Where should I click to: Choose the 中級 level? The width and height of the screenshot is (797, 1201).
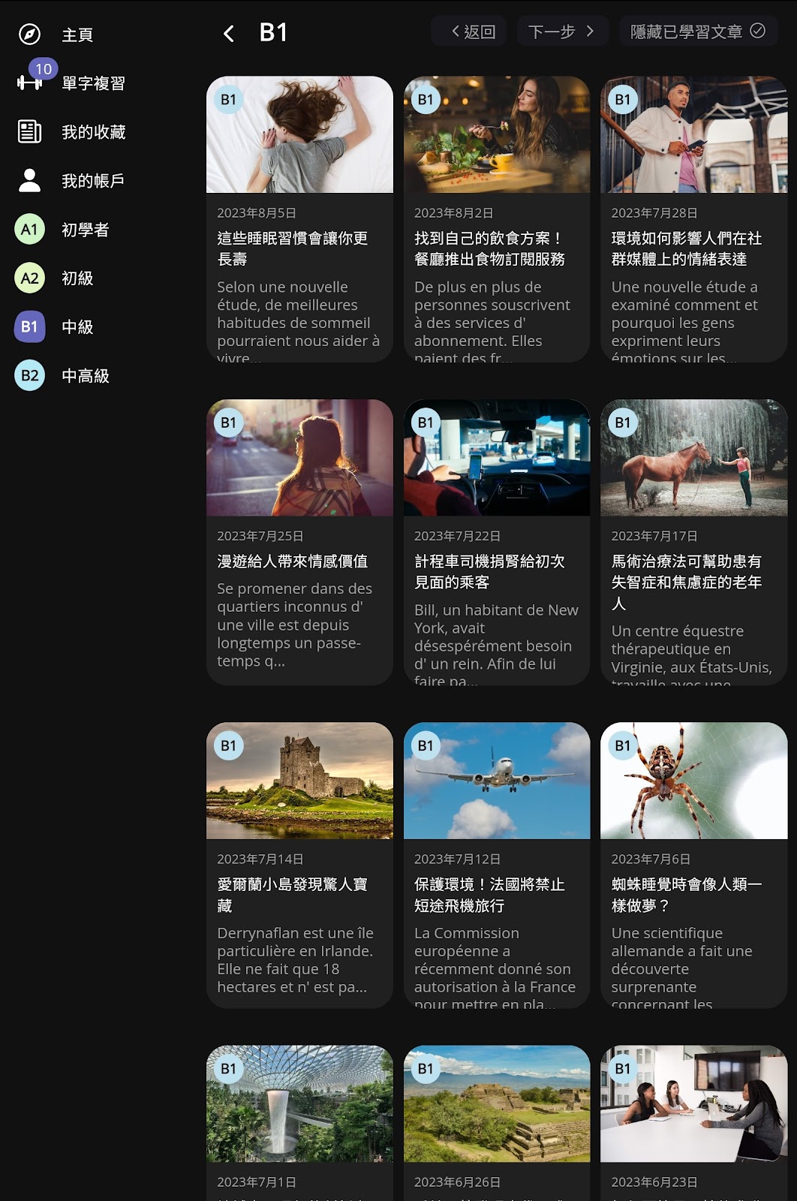77,327
